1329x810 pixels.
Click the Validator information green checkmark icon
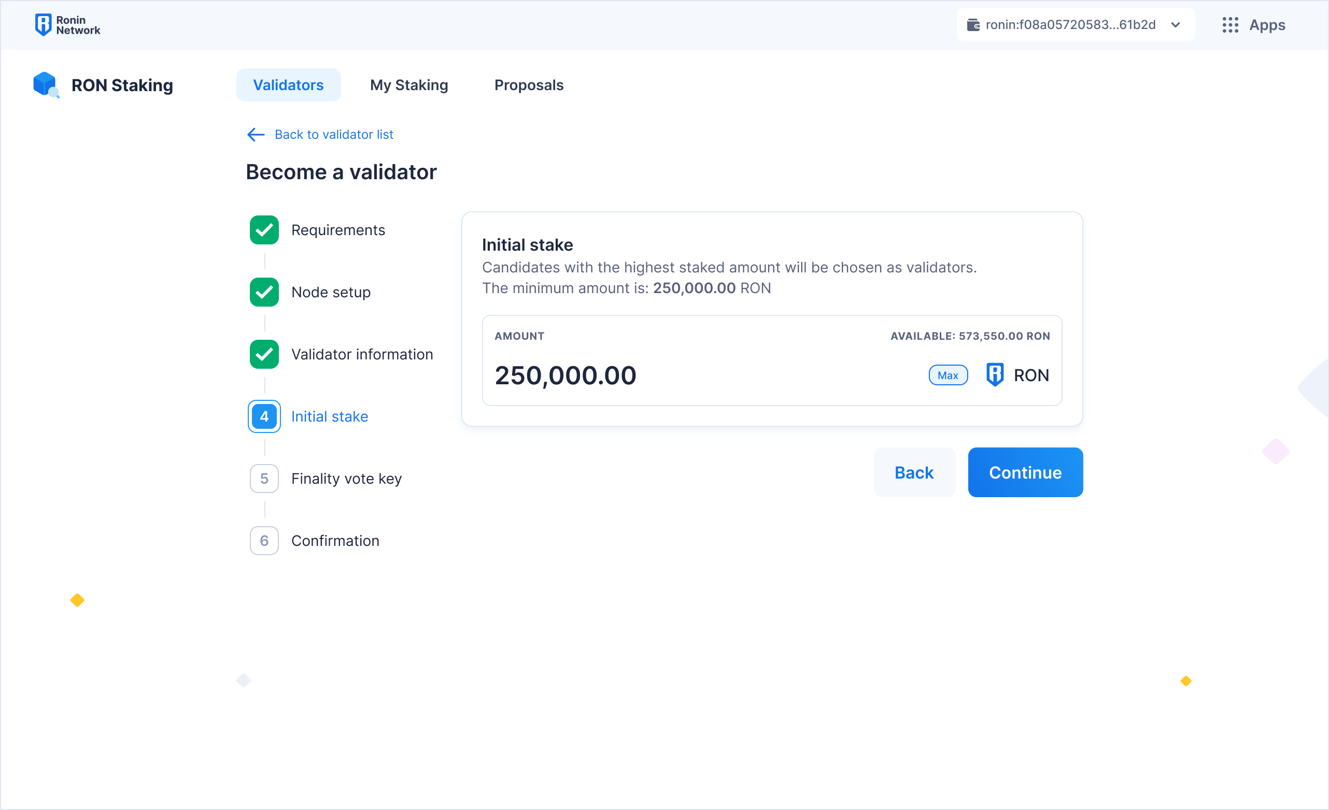tap(264, 354)
